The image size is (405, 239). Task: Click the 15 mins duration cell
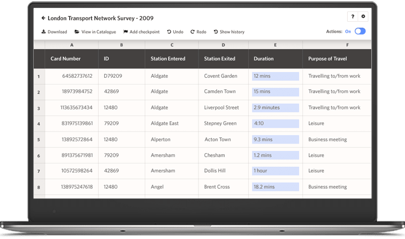(275, 91)
